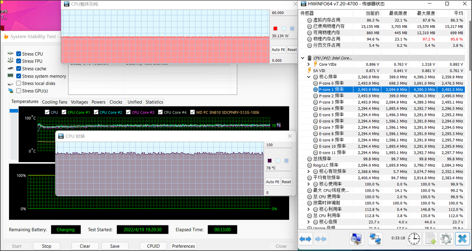
Task: Toggle the WD PC SN810 graph checkbox
Action: point(192,112)
